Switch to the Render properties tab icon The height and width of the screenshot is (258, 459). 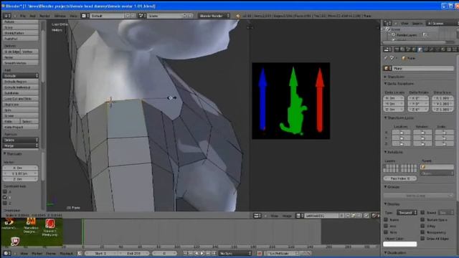point(397,49)
